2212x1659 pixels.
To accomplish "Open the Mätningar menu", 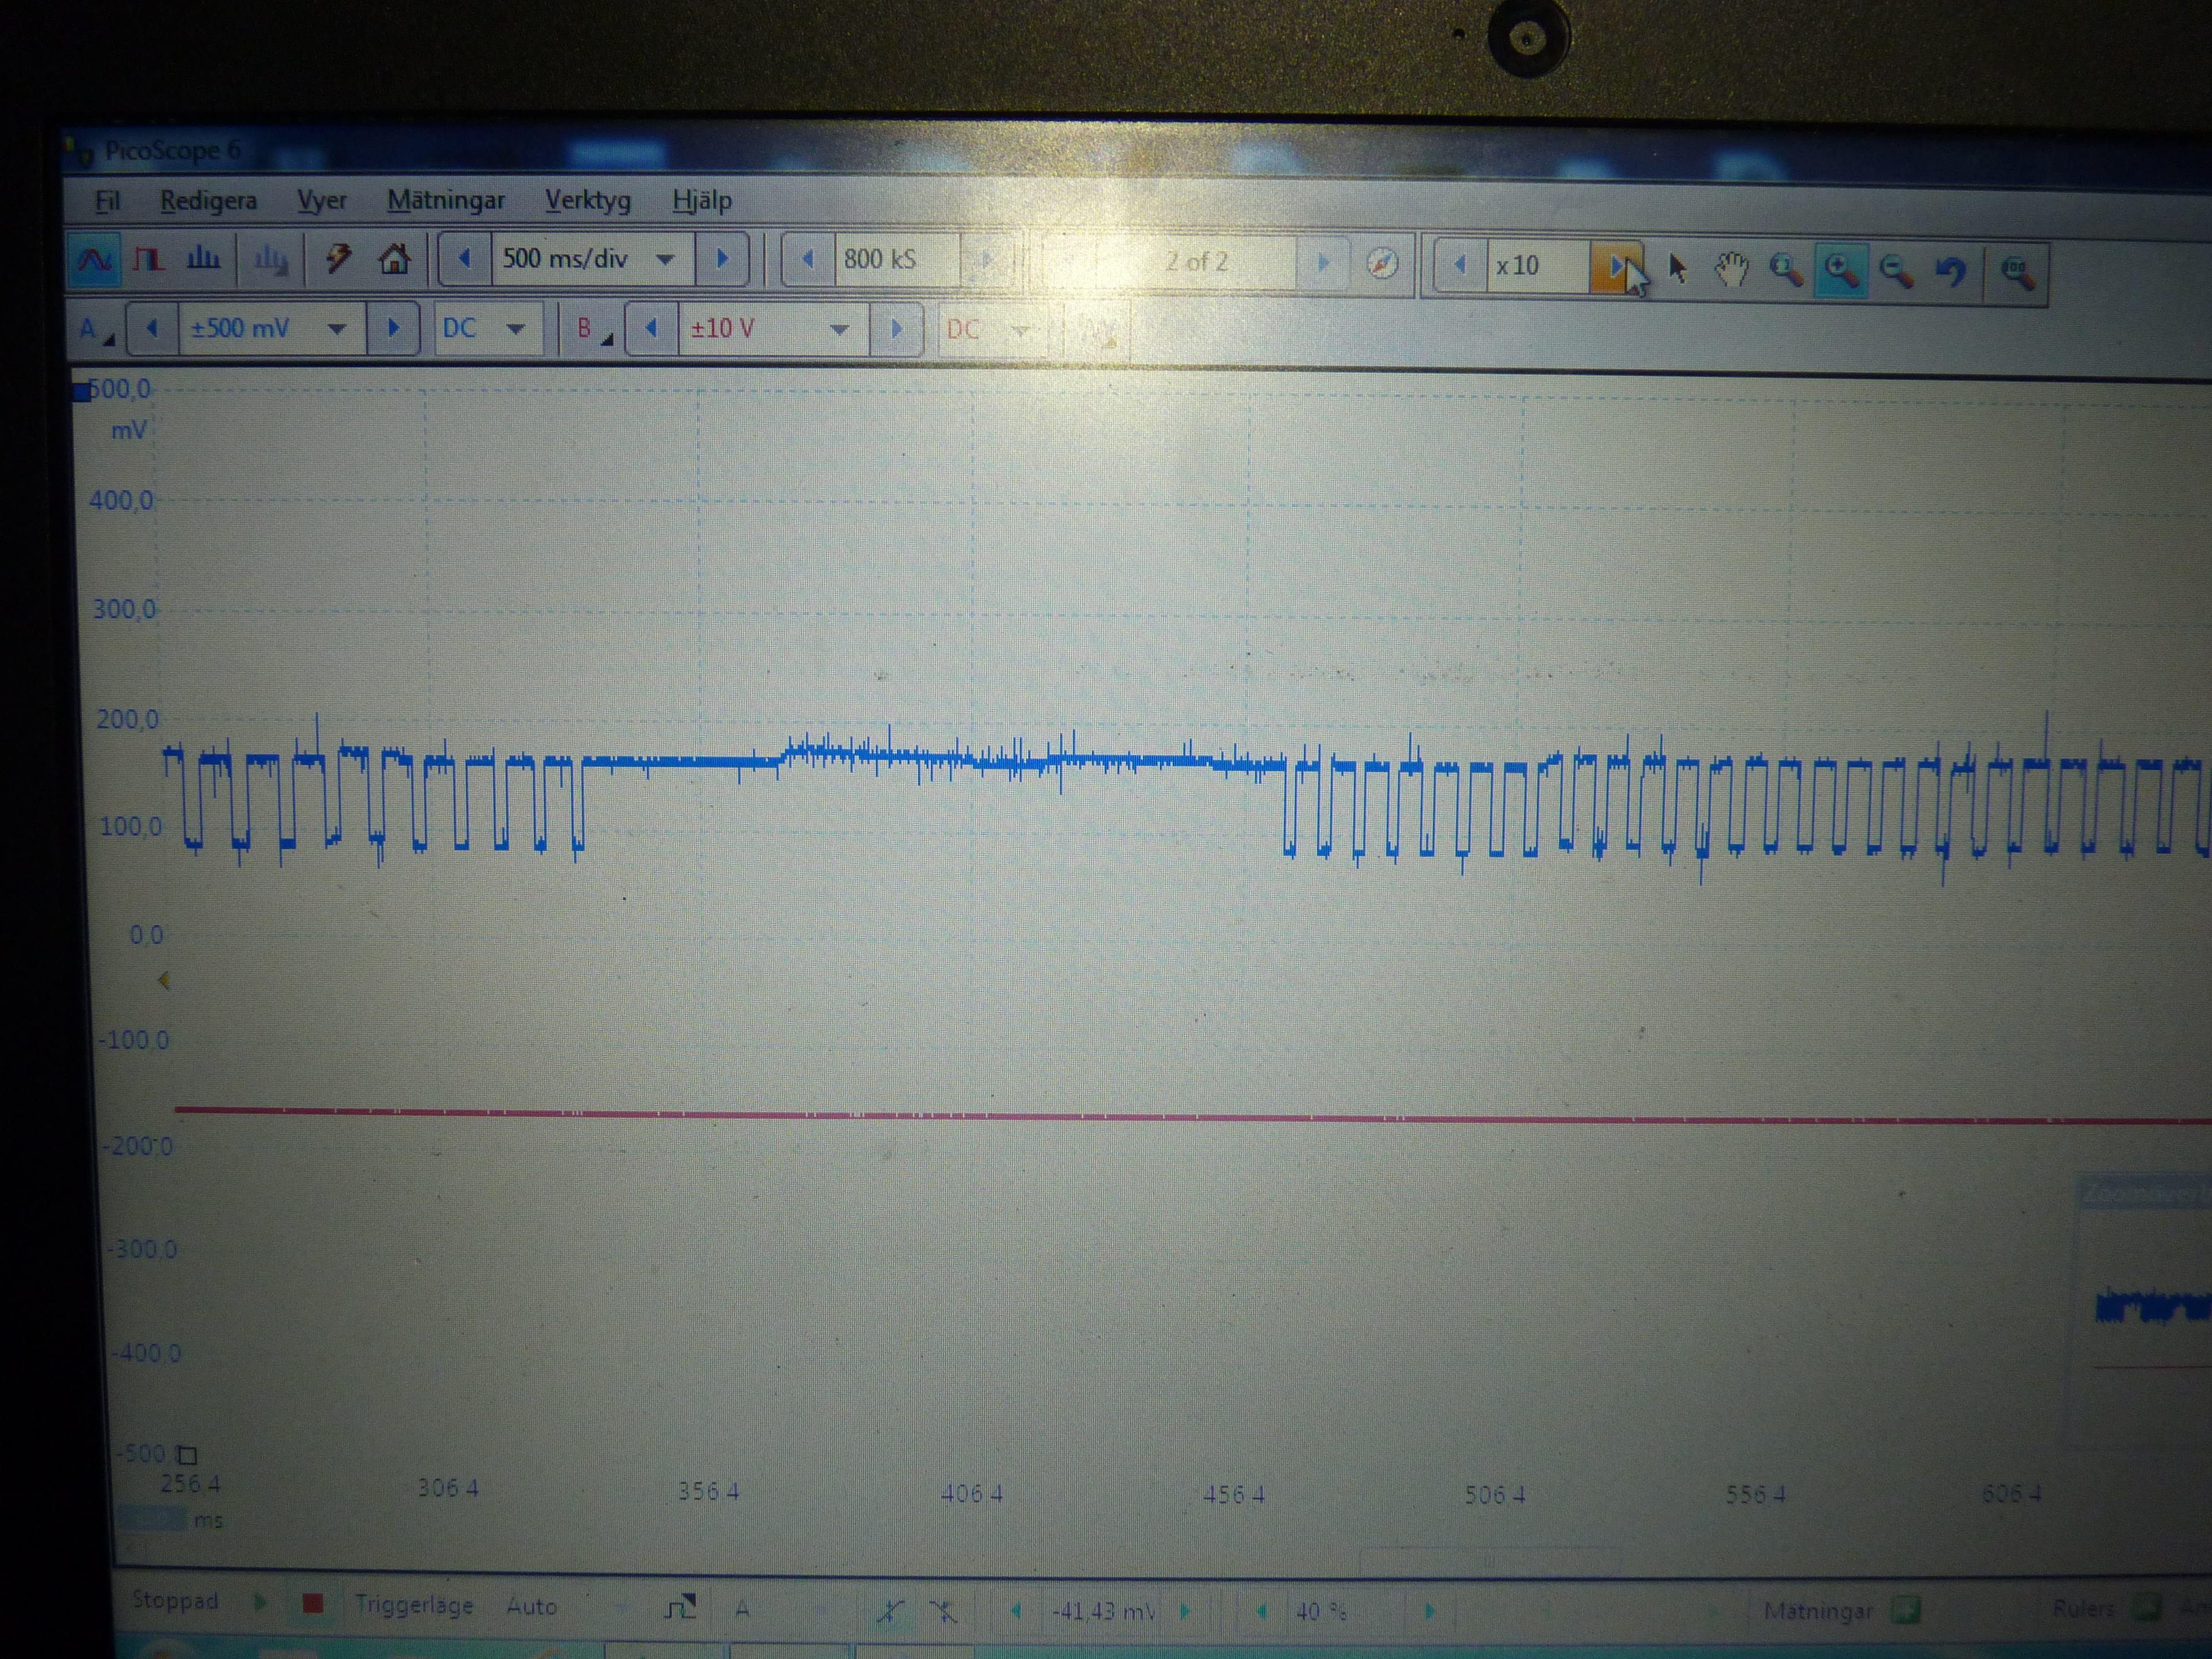I will point(446,200).
